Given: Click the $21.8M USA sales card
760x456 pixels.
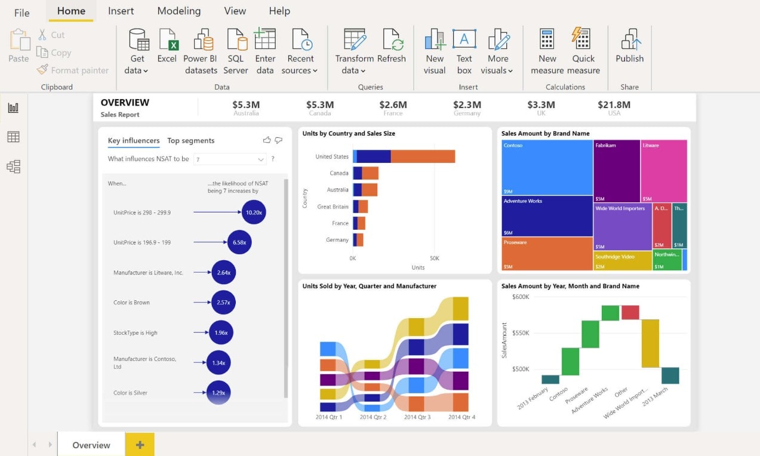Looking at the screenshot, I should (614, 107).
